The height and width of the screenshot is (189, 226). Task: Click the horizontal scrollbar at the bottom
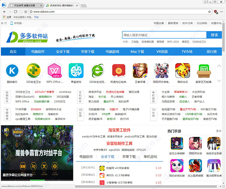pos(146,186)
